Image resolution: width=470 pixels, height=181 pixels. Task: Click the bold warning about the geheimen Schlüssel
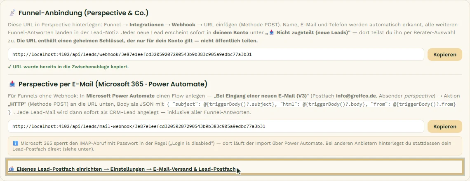point(137,40)
